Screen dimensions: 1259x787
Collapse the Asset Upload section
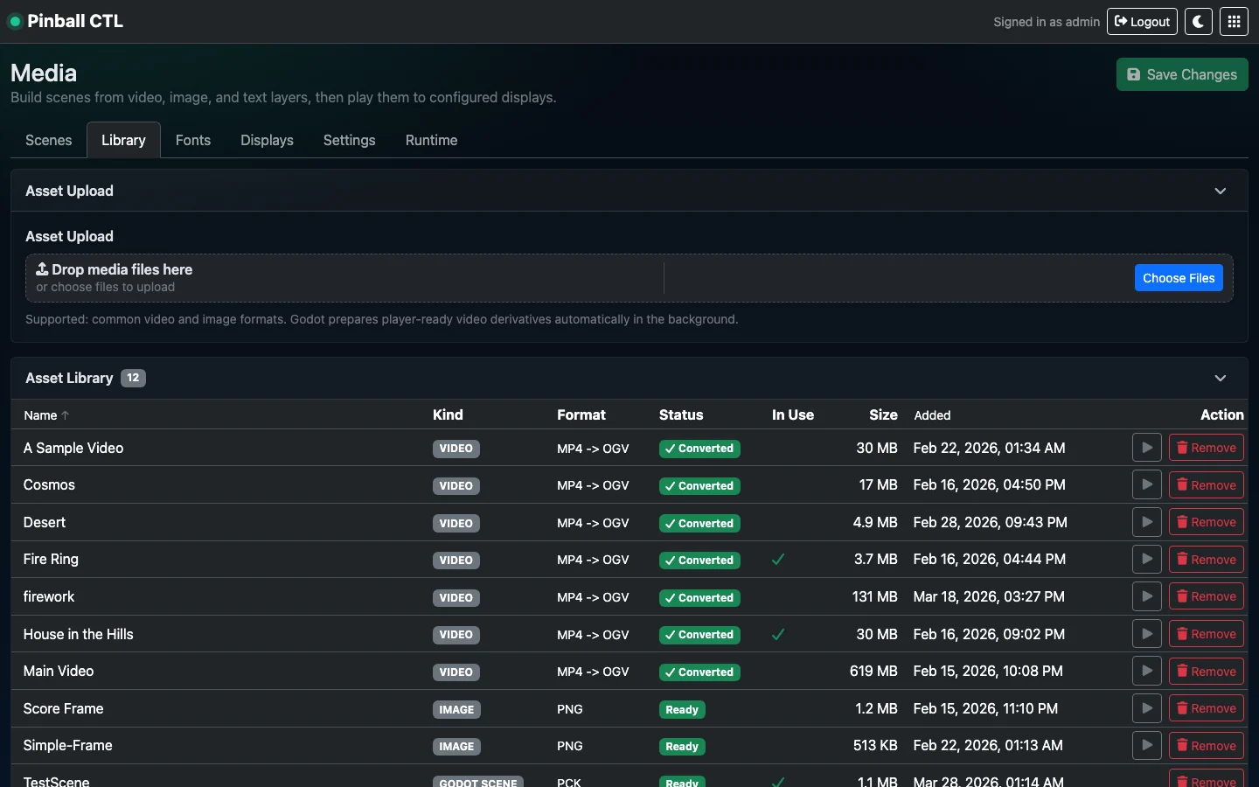point(1220,191)
